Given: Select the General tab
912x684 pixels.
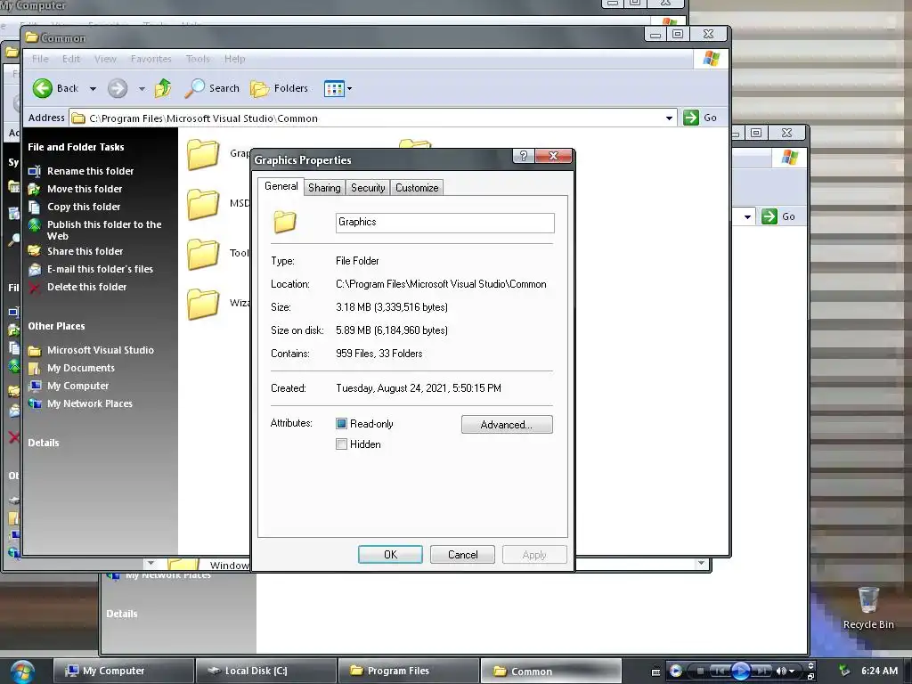Looking at the screenshot, I should point(281,186).
